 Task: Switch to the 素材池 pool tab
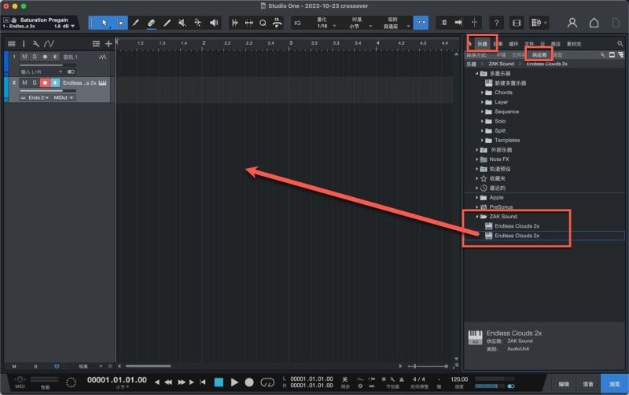click(x=574, y=44)
